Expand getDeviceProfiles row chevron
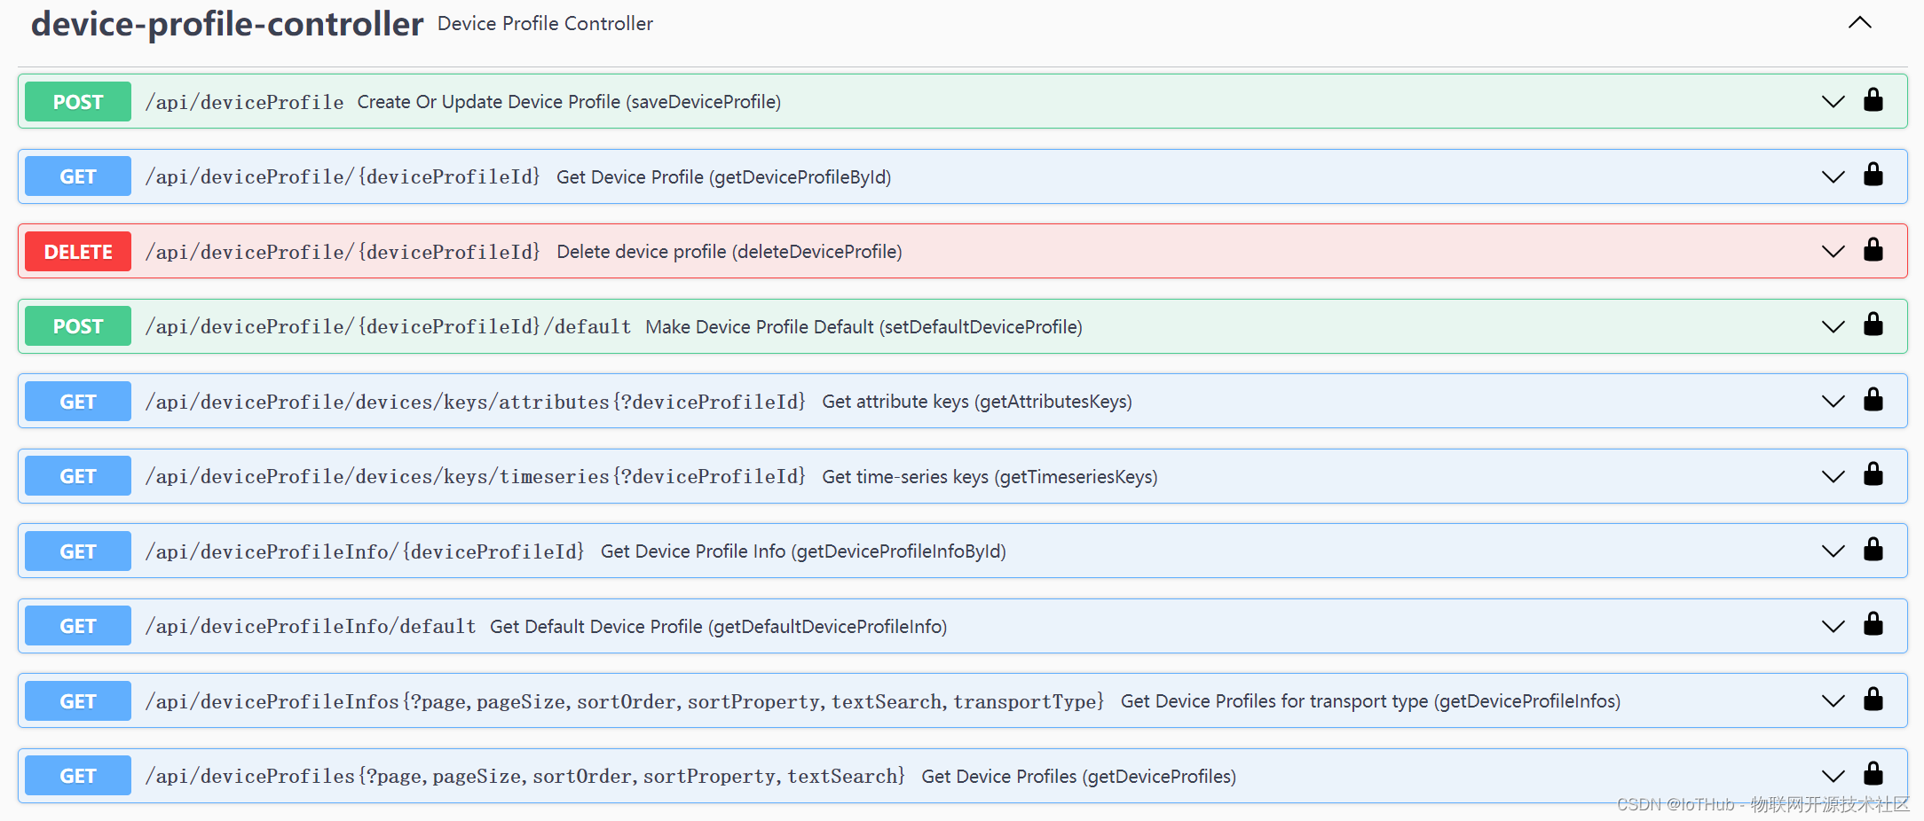This screenshot has height=821, width=1924. [1833, 777]
